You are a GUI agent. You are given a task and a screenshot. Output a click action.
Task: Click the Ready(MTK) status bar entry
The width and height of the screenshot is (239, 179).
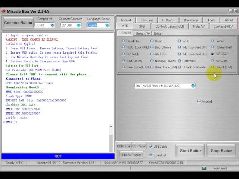pyautogui.click(x=15, y=163)
